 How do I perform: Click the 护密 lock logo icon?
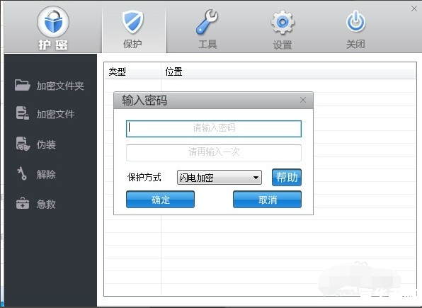tap(53, 22)
